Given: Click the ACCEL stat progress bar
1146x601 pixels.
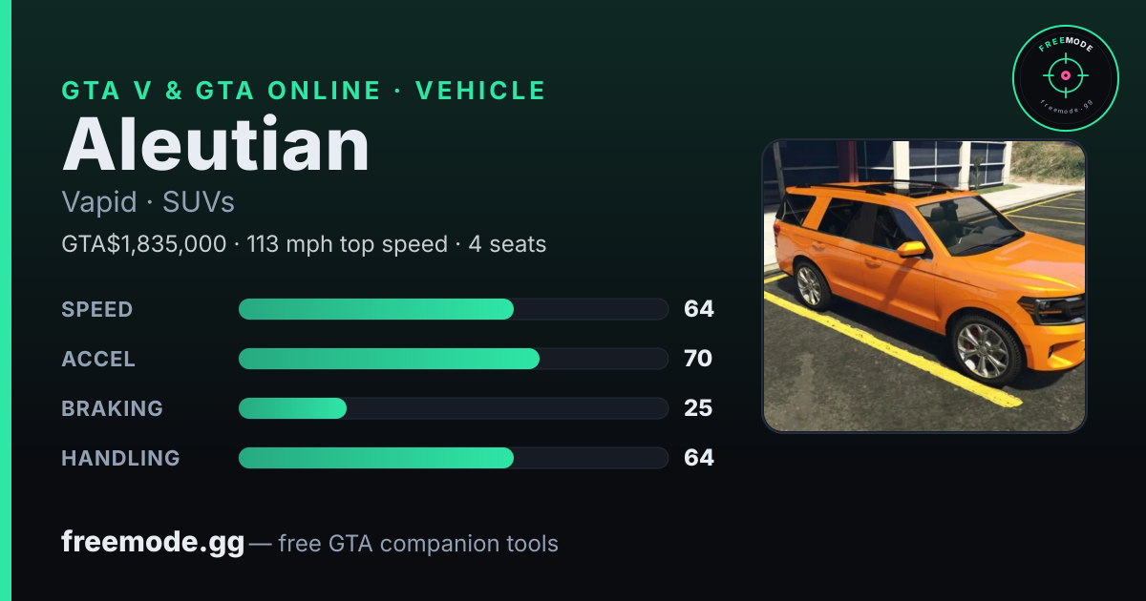Looking at the screenshot, I should 453,359.
